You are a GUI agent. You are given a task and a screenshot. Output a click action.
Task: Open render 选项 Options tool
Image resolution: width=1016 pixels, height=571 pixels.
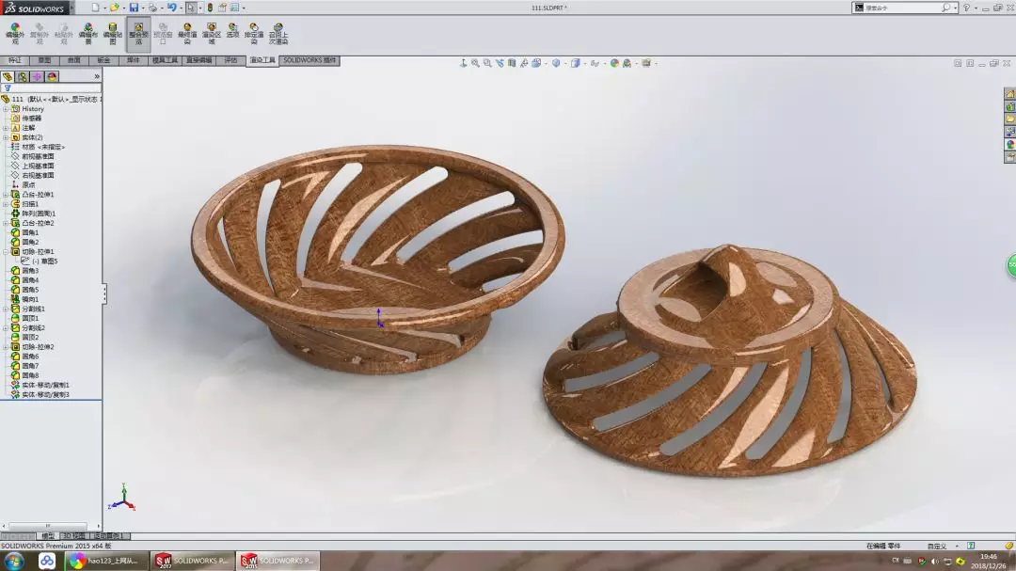click(232, 31)
